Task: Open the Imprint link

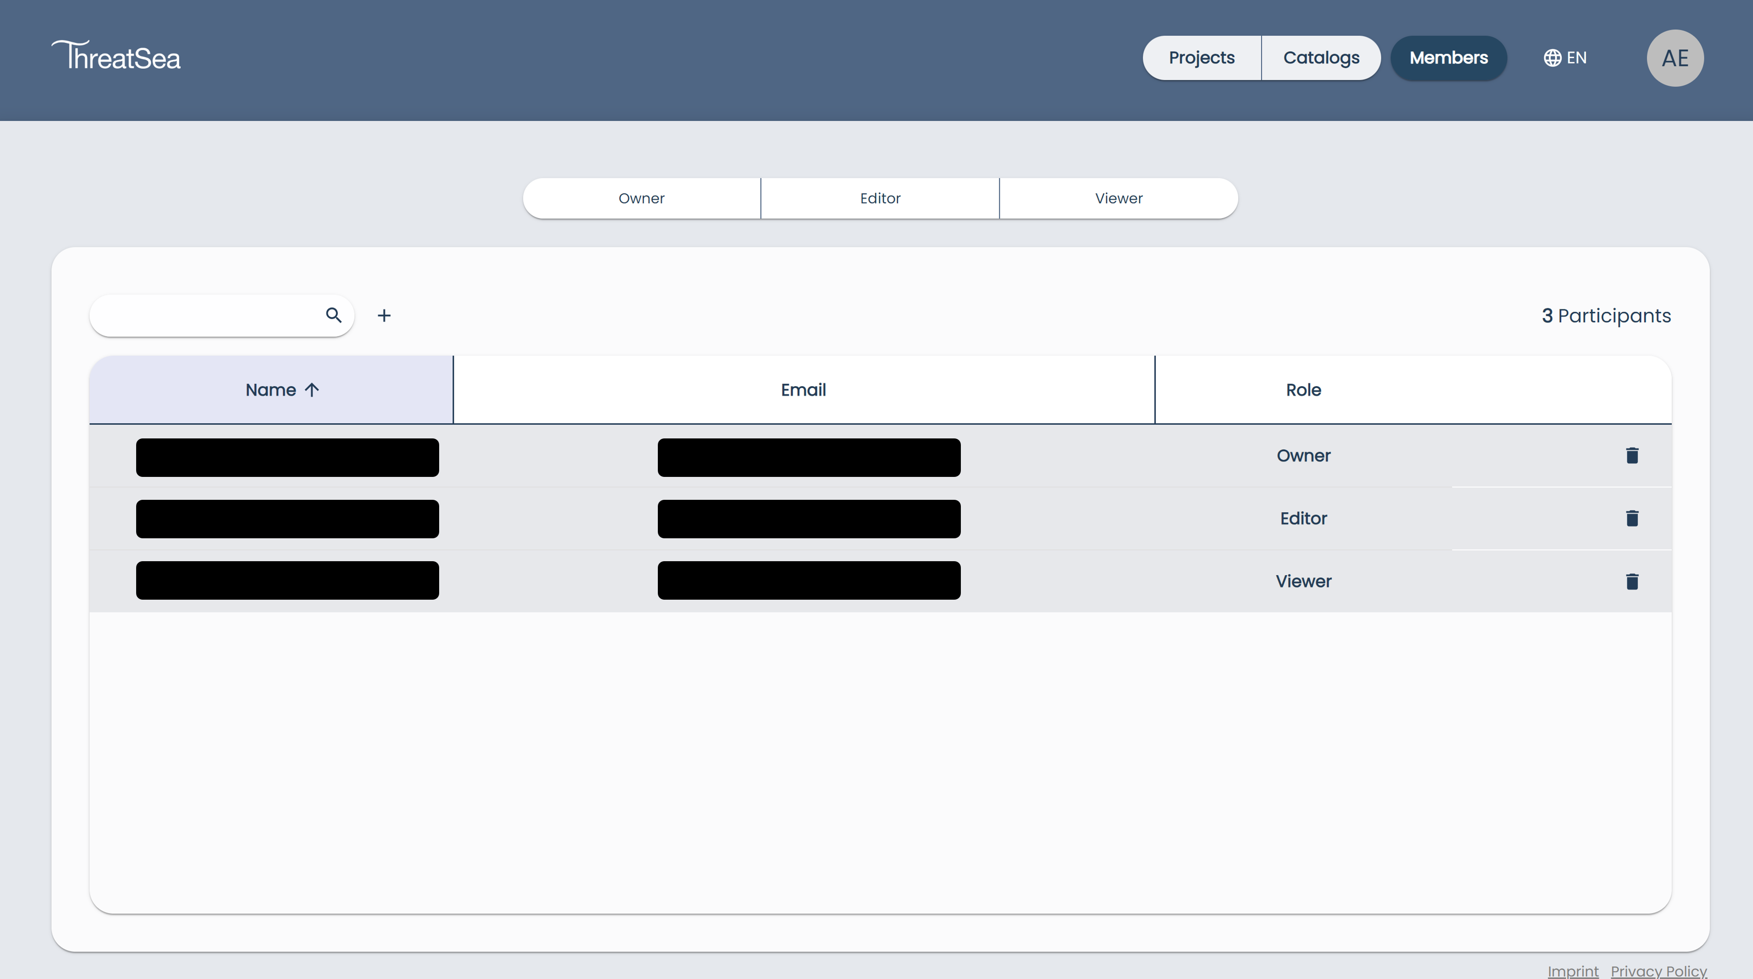Action: [1572, 971]
